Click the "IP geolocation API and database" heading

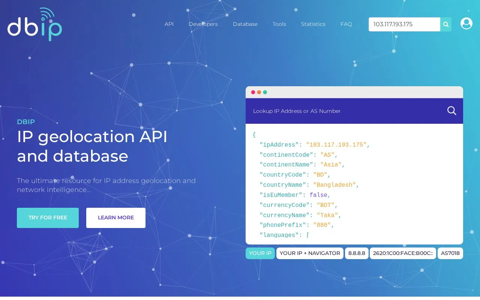pyautogui.click(x=92, y=146)
